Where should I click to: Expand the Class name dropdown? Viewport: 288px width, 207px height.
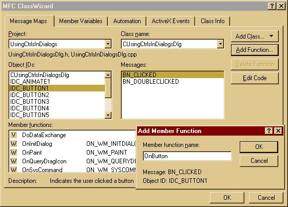[x=220, y=44]
